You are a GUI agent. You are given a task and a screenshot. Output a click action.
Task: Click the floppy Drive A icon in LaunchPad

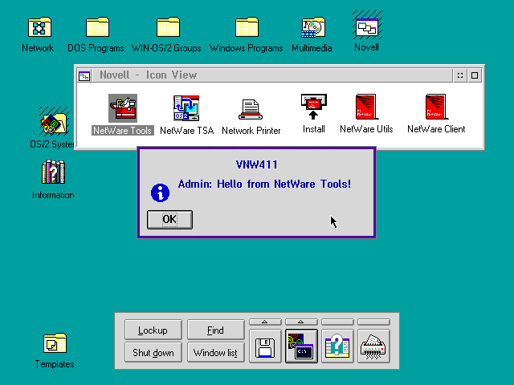(x=265, y=346)
